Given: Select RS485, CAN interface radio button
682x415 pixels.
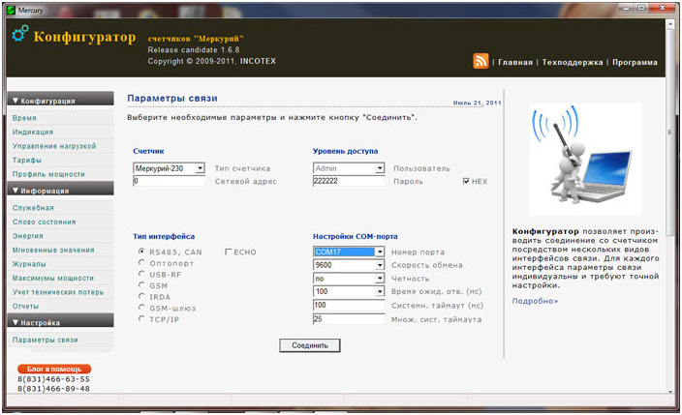Looking at the screenshot, I should coord(141,252).
